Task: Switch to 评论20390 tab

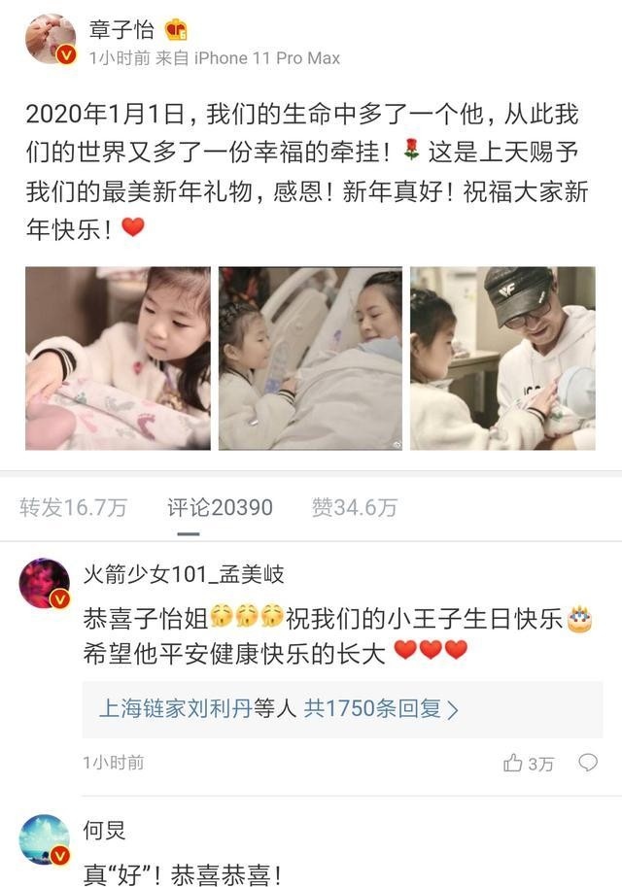Action: [x=220, y=507]
